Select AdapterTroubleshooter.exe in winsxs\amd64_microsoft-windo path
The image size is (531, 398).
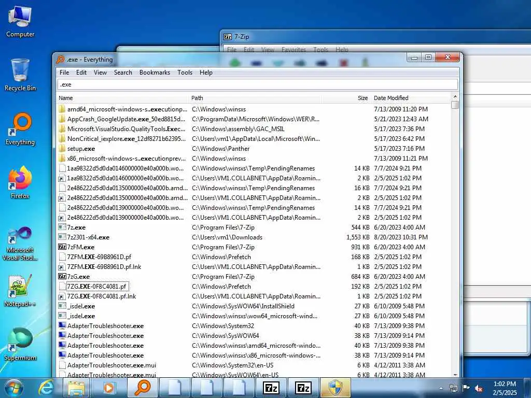tap(105, 345)
